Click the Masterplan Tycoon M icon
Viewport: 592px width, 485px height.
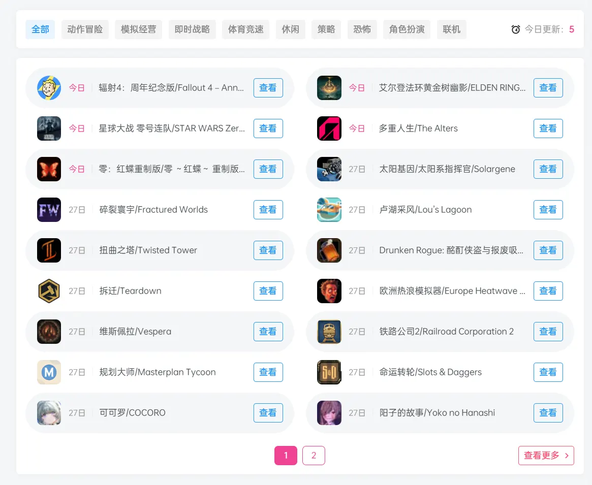pos(49,372)
